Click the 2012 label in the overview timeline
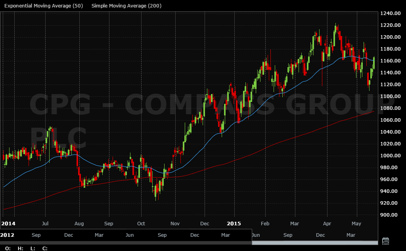 tap(8, 235)
